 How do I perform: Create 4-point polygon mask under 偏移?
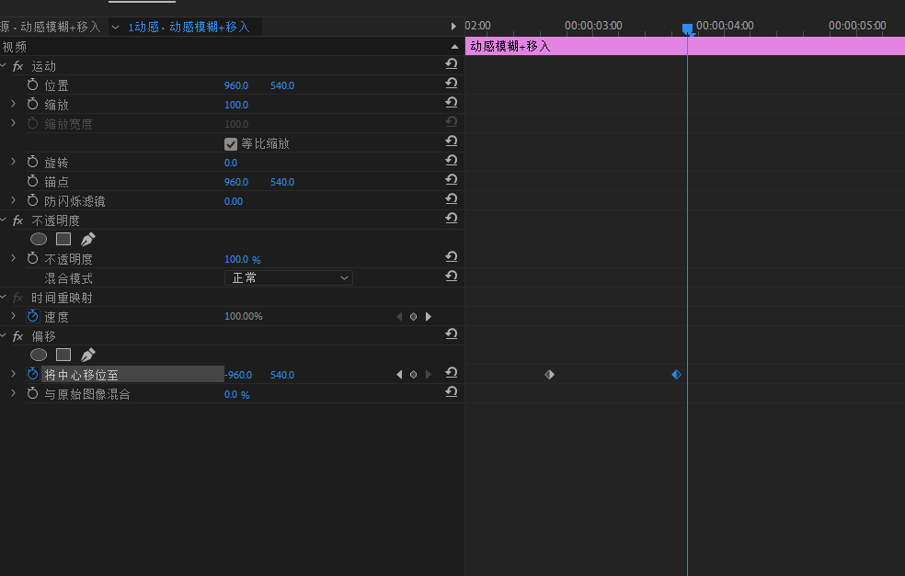click(63, 355)
